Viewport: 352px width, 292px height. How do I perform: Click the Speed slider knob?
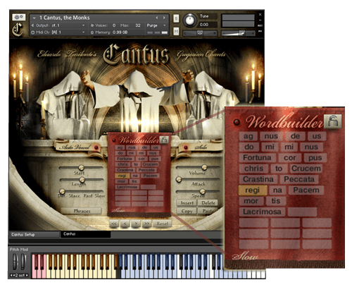pos(202,191)
